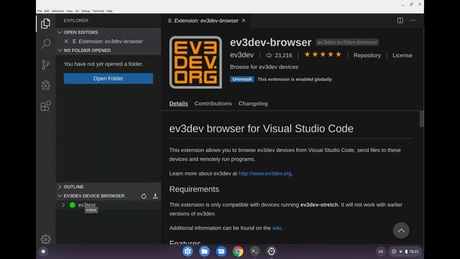Open the last shelf app next to Terminal
This screenshot has height=259, width=460.
(x=272, y=251)
